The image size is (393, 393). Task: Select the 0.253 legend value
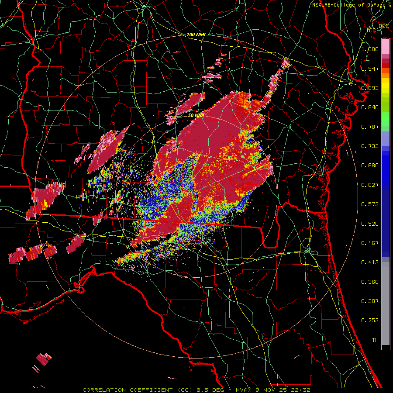370,321
